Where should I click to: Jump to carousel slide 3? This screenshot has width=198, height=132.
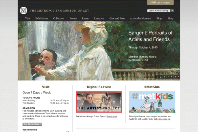click(x=168, y=77)
